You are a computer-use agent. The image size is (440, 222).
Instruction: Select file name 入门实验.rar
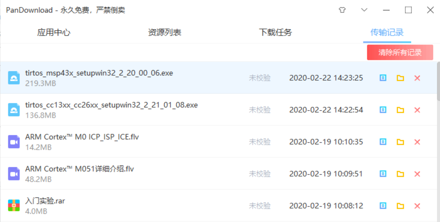(x=45, y=201)
